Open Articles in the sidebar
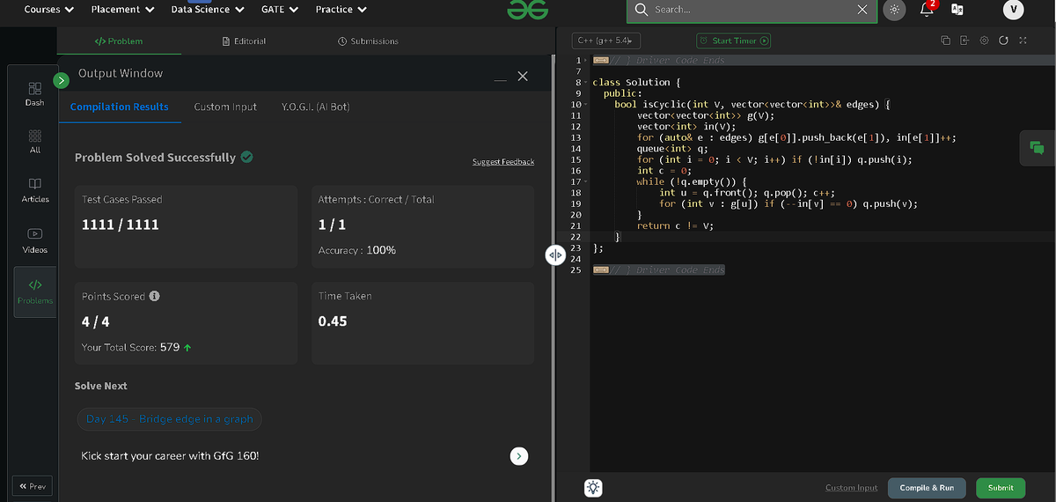 pos(35,190)
